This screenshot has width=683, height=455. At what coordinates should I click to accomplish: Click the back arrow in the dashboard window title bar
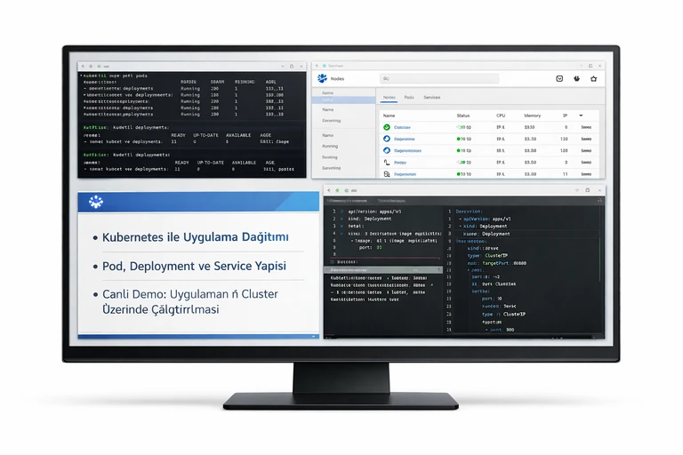(x=317, y=66)
